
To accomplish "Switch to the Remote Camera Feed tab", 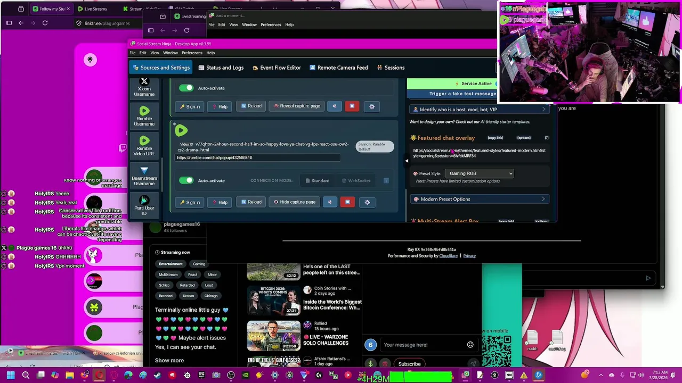I will tap(338, 68).
